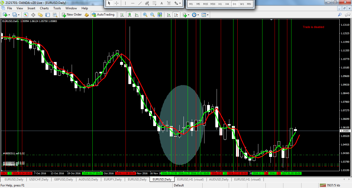Select the D1 timeframe button
The image size is (352, 188).
click(234, 4)
